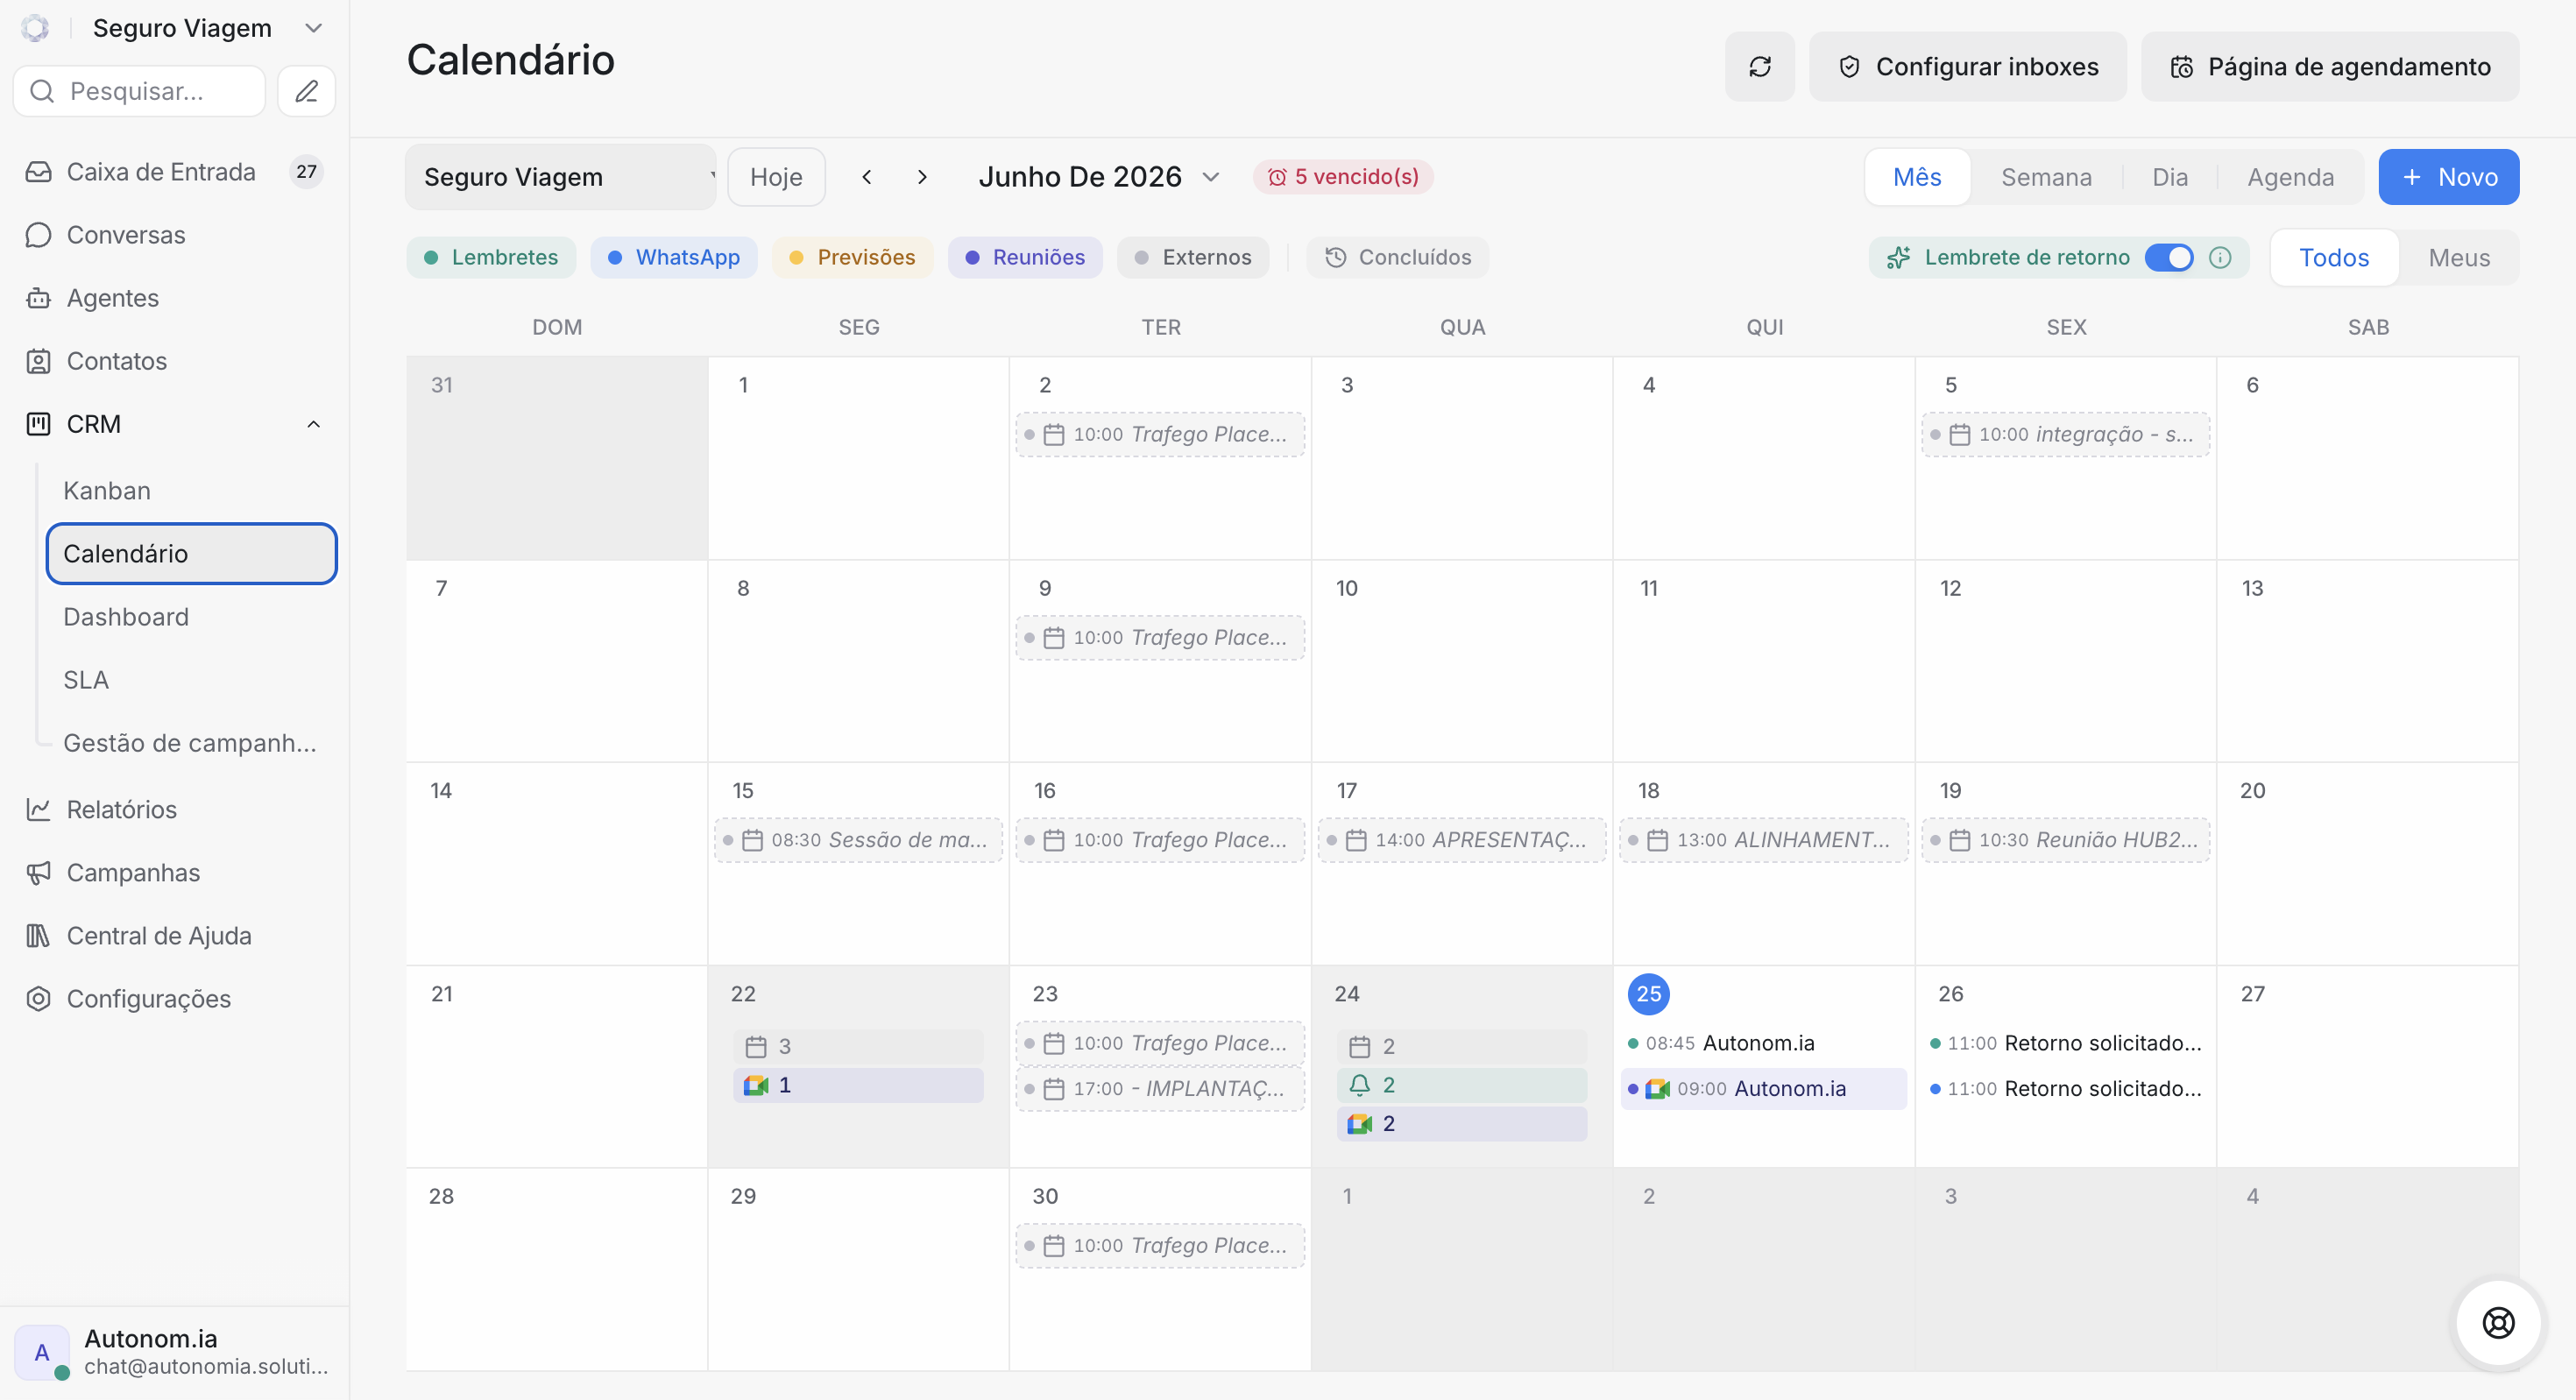Toggle the Concluídos filter chip
The image size is (2576, 1400).
coord(1398,257)
